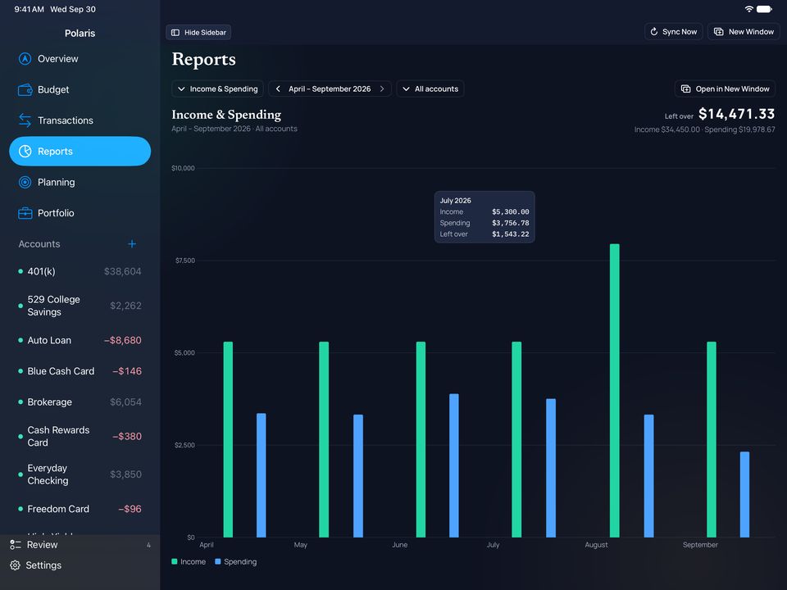Click the Portfolio briefcase icon
This screenshot has height=590, width=787.
(x=25, y=213)
